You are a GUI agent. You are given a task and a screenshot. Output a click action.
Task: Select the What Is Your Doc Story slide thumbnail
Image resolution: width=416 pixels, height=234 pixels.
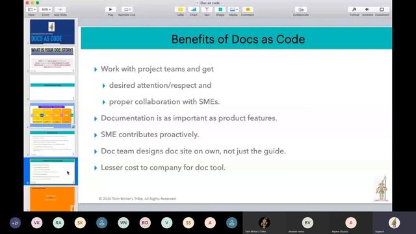click(x=52, y=60)
